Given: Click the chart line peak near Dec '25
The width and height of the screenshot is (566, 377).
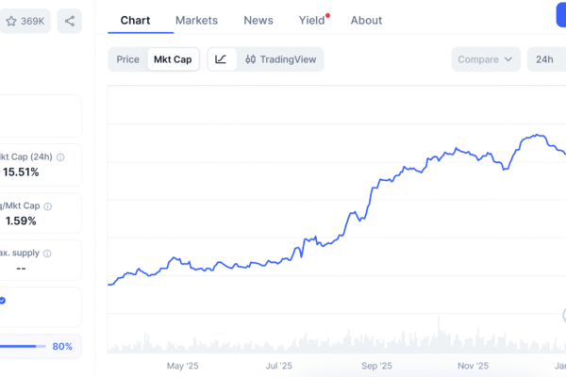Looking at the screenshot, I should point(537,135).
